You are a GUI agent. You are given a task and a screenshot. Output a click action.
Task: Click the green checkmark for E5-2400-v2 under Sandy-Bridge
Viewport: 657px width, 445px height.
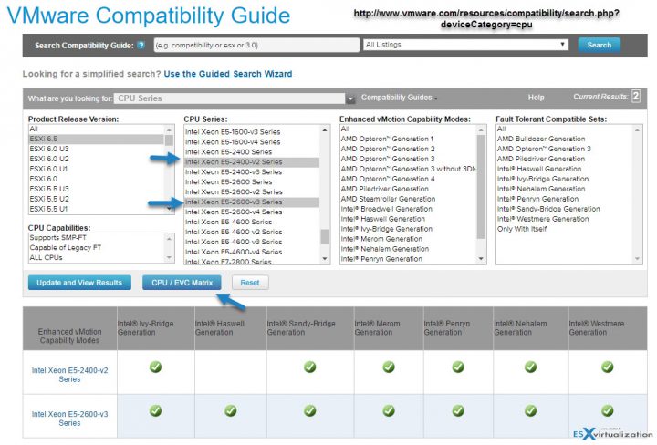(310, 367)
